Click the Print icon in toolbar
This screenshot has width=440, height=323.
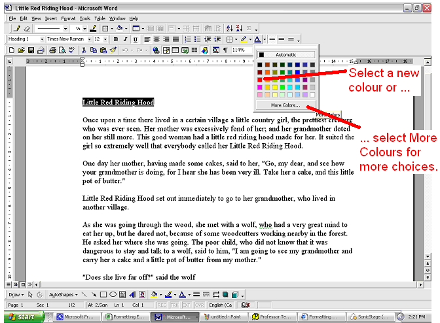point(51,50)
